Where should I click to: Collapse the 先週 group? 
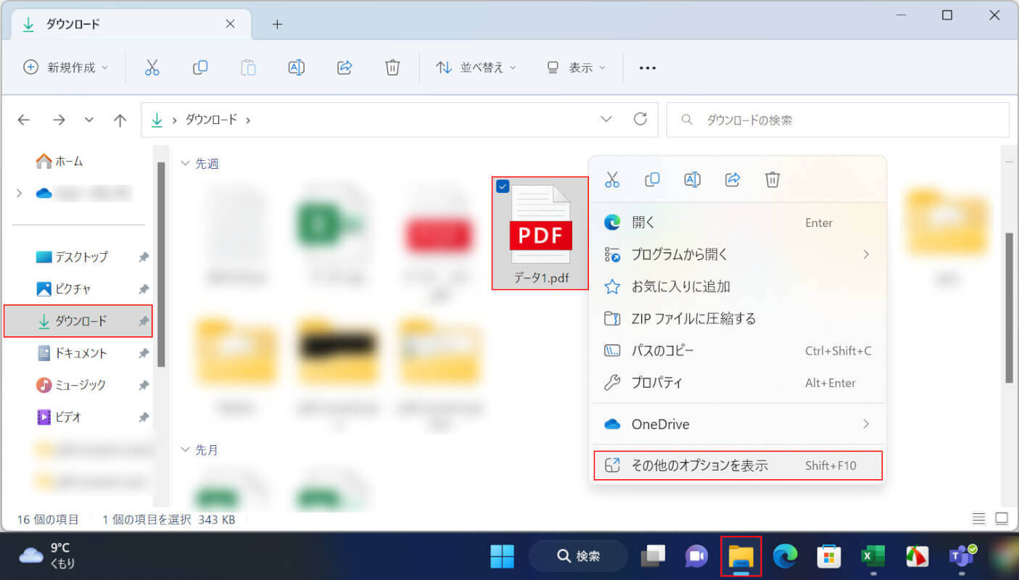185,164
